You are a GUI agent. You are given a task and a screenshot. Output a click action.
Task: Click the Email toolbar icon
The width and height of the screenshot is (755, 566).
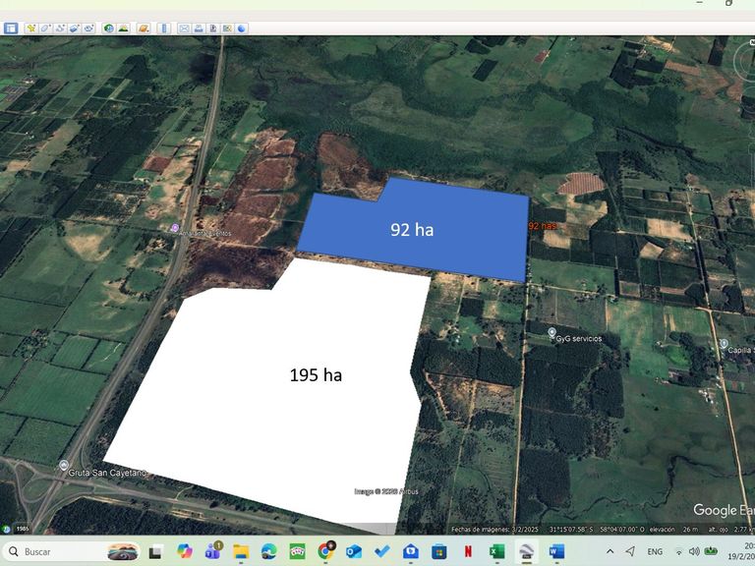[x=183, y=28]
